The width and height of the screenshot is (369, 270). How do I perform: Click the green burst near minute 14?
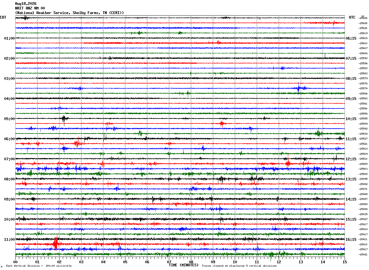pyautogui.click(x=319, y=133)
